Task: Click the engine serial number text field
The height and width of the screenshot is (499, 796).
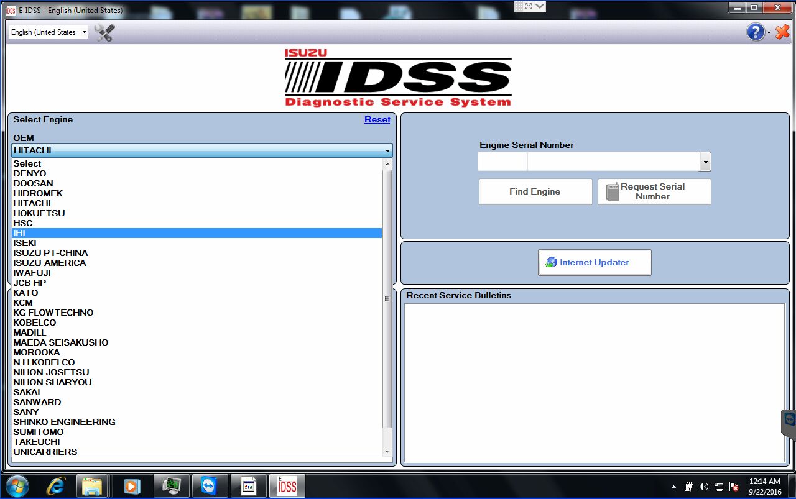Action: 613,162
